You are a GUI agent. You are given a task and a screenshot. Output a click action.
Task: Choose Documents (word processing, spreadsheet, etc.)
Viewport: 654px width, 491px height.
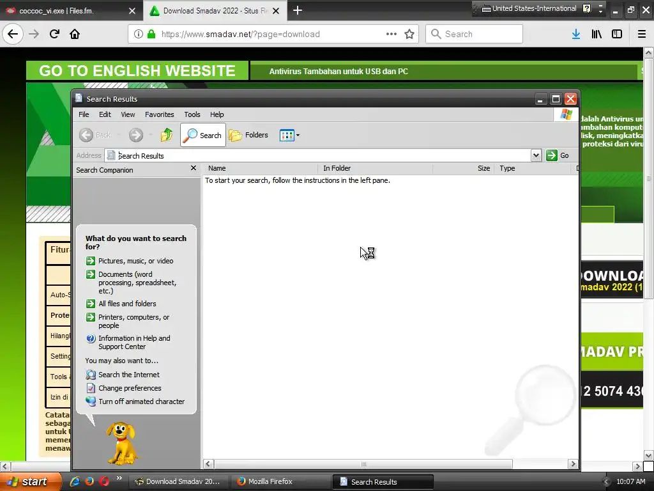click(x=137, y=283)
